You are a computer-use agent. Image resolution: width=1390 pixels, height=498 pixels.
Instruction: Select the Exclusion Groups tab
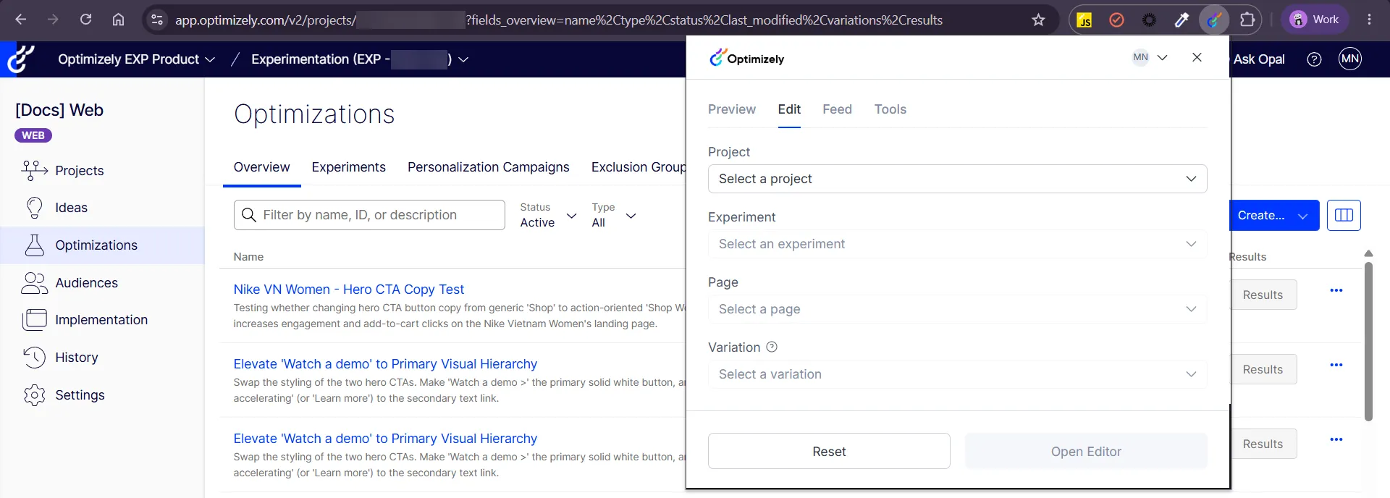tap(638, 167)
